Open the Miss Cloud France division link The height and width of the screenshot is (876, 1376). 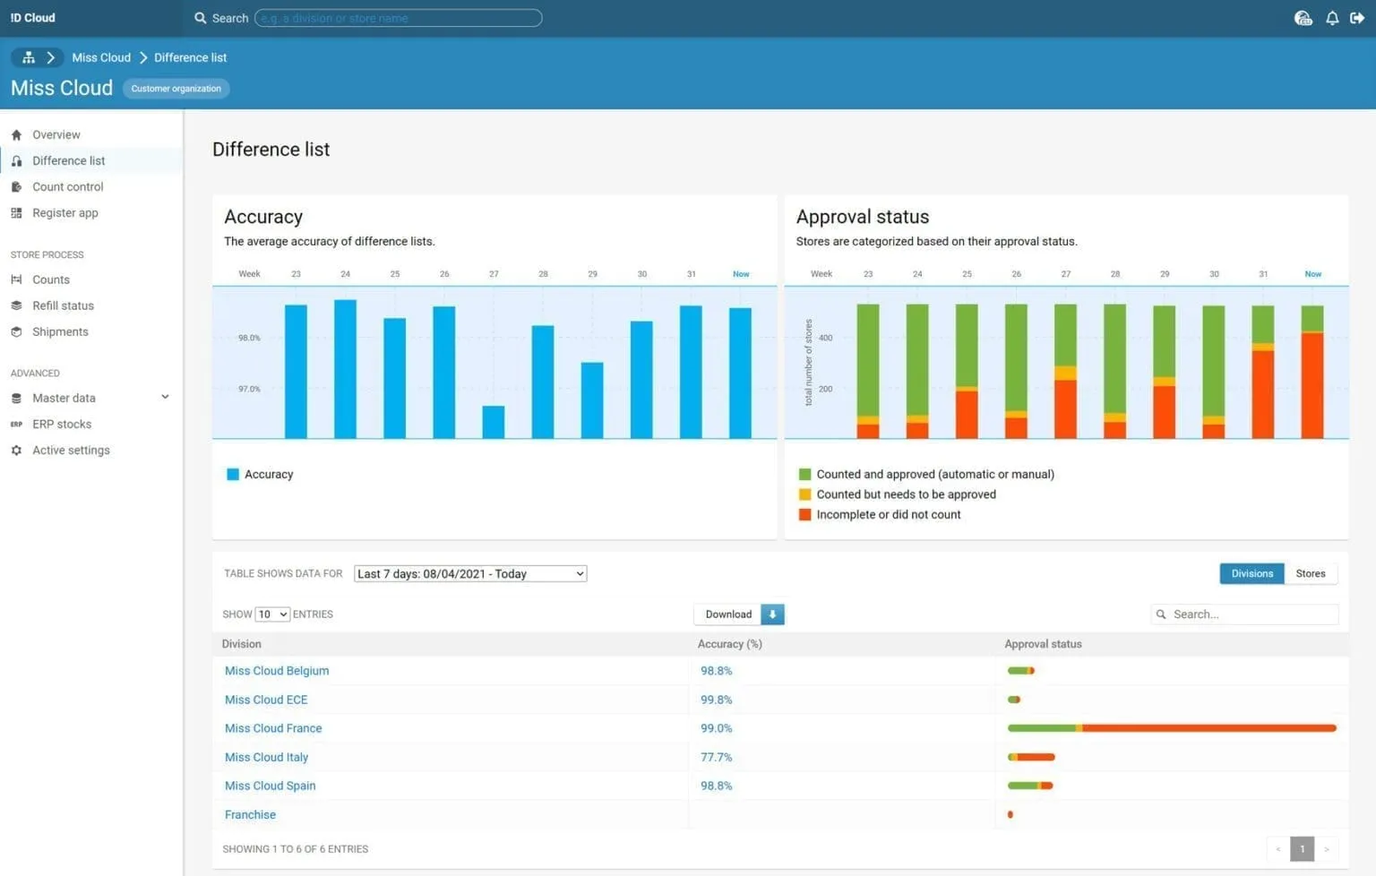click(x=273, y=729)
